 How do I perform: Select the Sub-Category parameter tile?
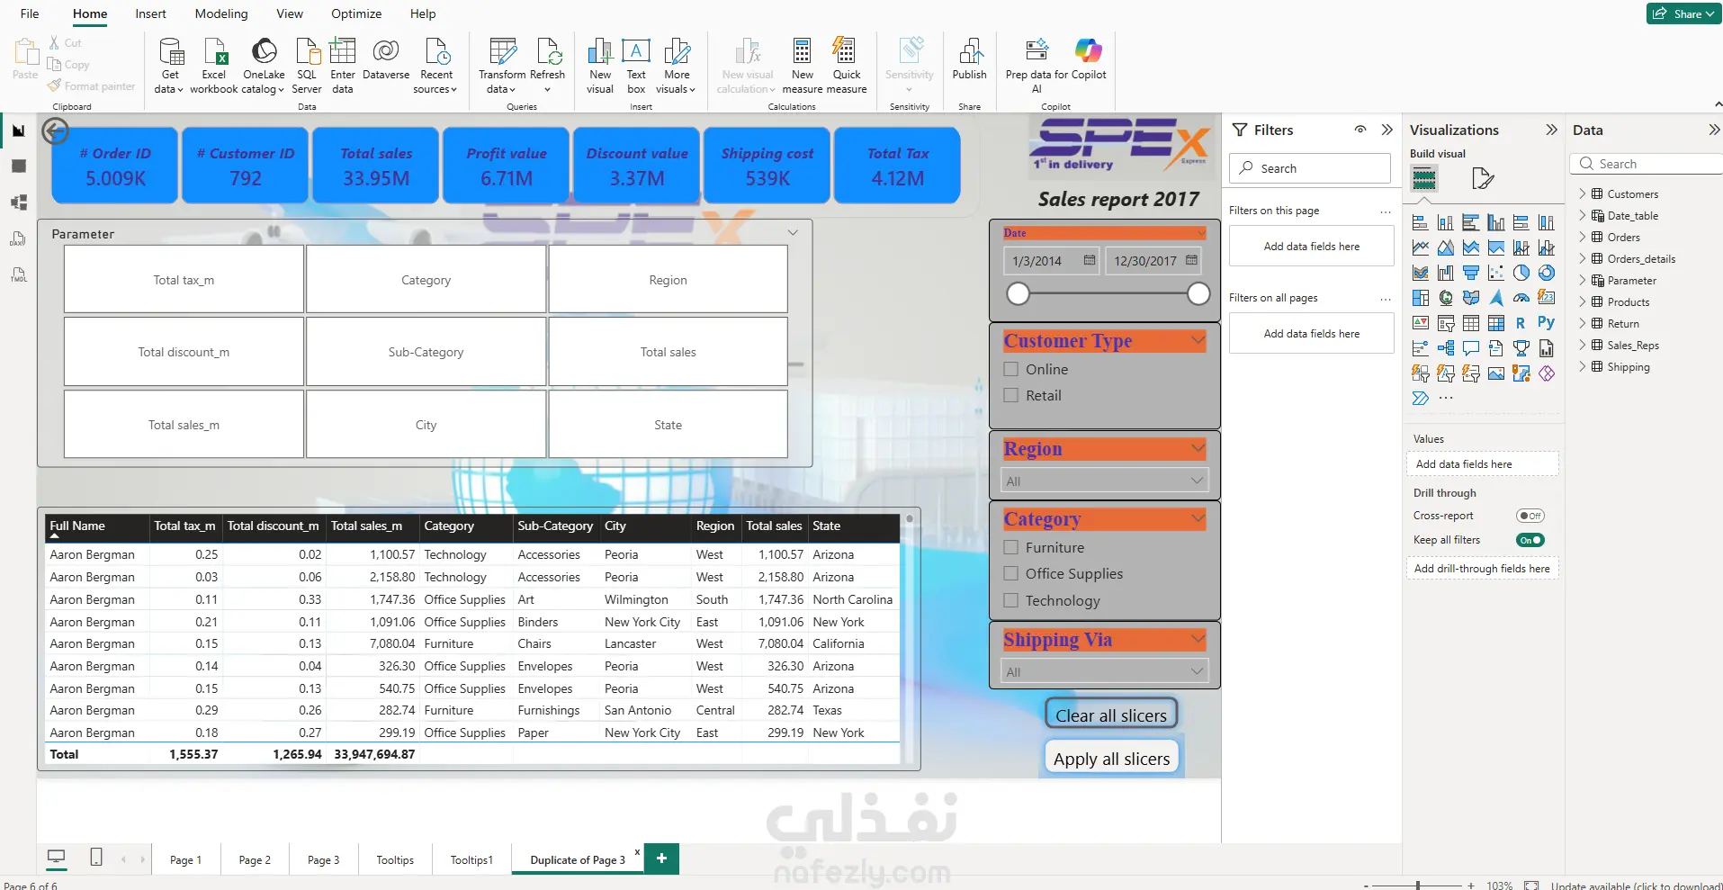click(x=426, y=352)
